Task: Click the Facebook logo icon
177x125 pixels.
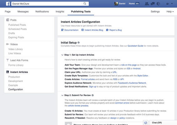Action: click(x=8, y=4)
